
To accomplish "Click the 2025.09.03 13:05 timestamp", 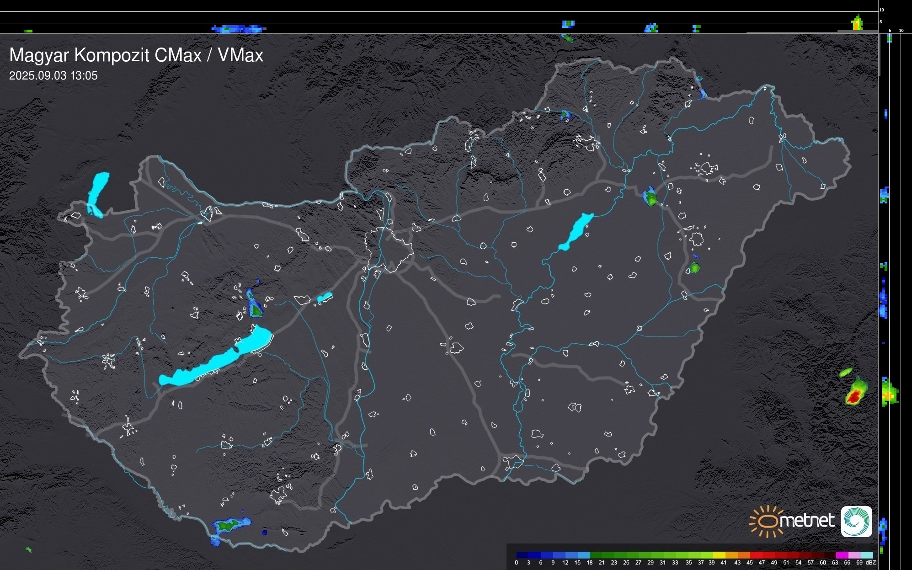I will click(x=53, y=76).
